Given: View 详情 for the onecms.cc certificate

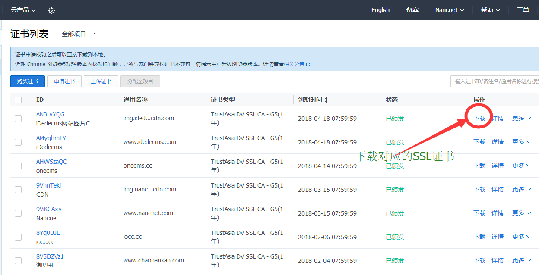Looking at the screenshot, I should [x=498, y=166].
